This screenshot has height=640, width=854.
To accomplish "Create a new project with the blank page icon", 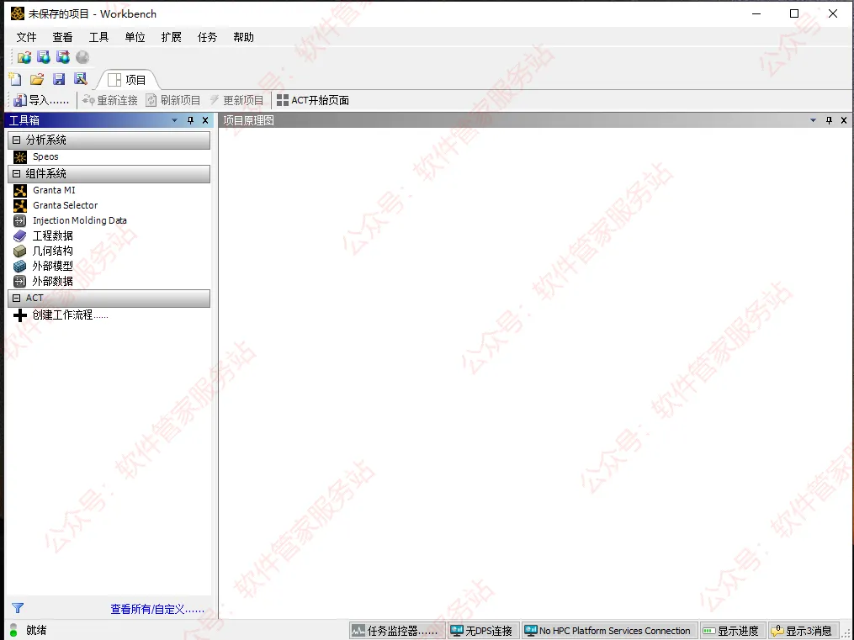I will (x=15, y=79).
